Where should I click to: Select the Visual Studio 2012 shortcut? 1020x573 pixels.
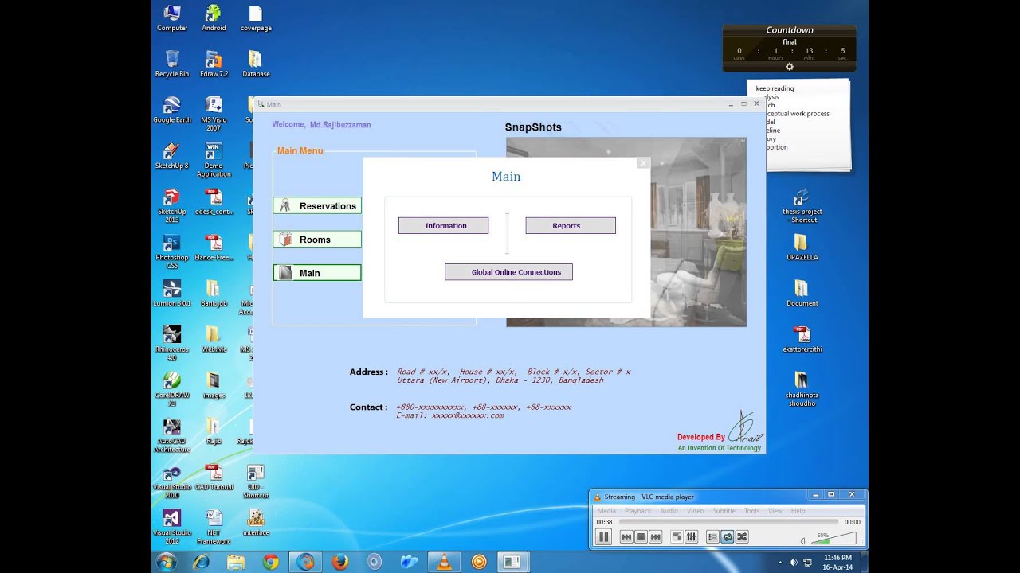(172, 528)
